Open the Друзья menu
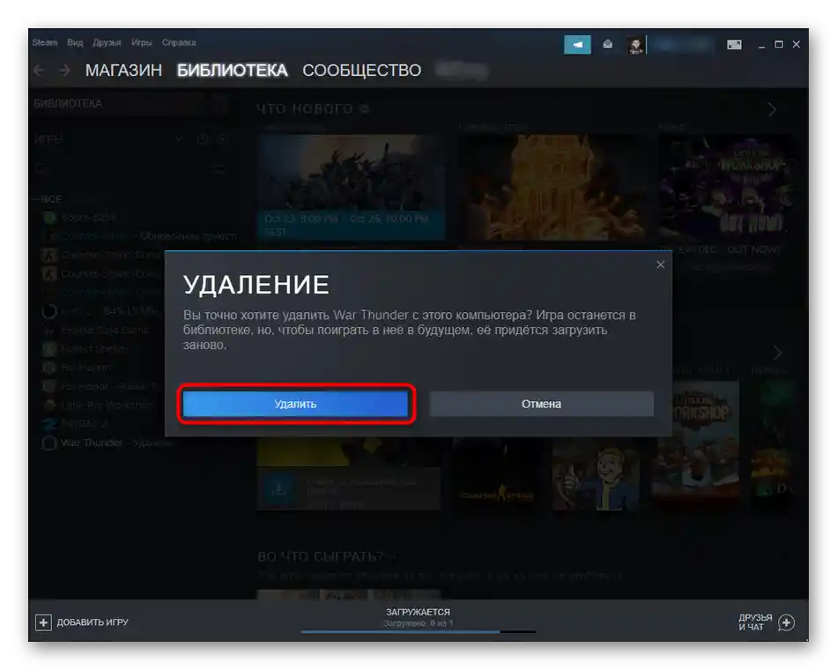This screenshot has height=670, width=837. click(x=107, y=42)
